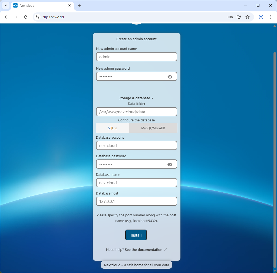
Task: Open Chrome's saved passwords key icon
Action: [230, 17]
